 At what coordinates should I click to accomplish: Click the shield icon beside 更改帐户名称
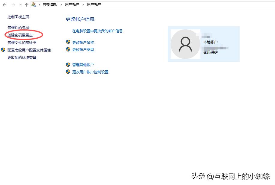68,43
